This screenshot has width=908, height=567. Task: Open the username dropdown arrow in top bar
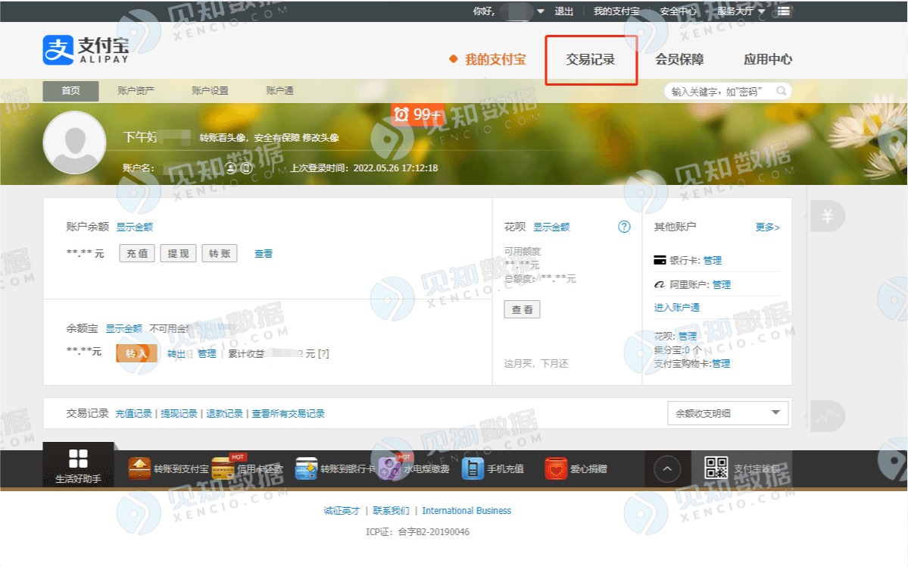(541, 11)
